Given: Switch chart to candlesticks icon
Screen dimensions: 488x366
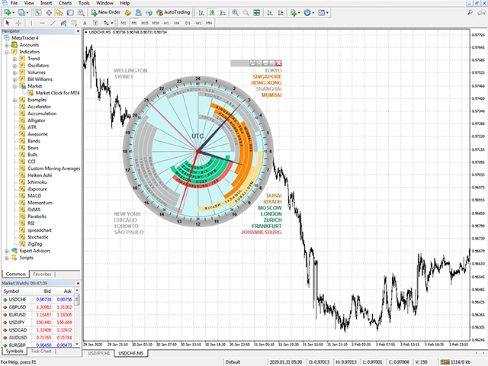Looking at the screenshot, I should point(212,12).
